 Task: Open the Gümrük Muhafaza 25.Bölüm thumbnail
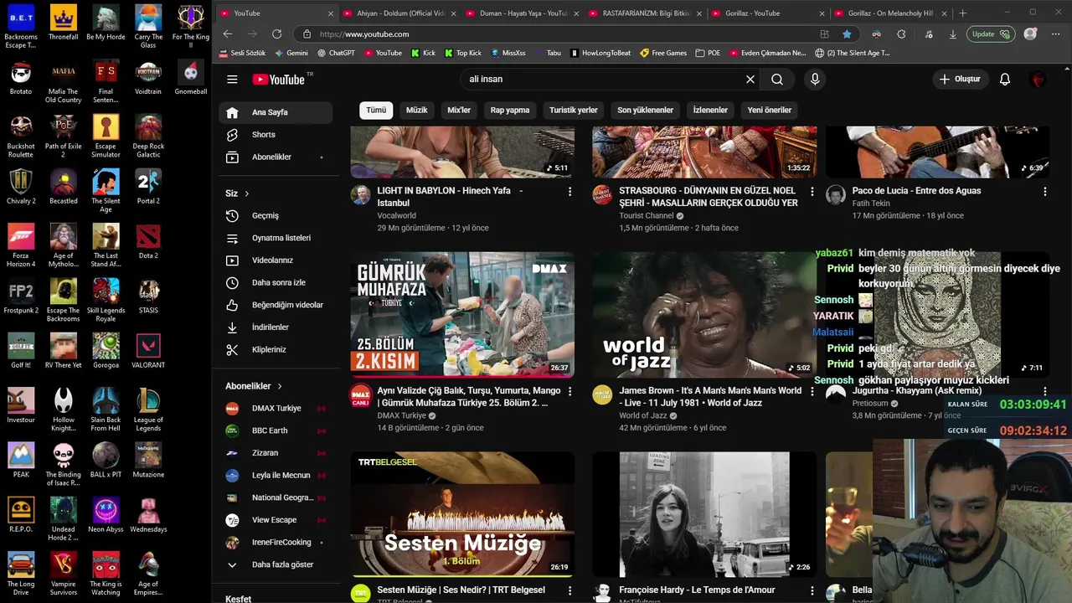(462, 315)
